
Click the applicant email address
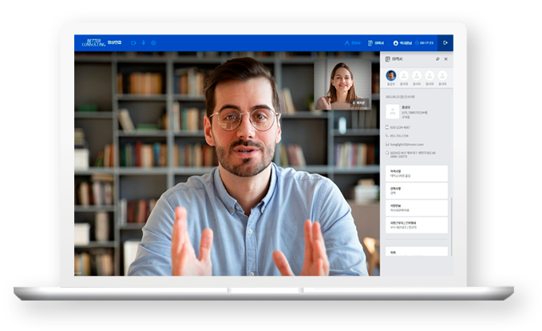[407, 145]
